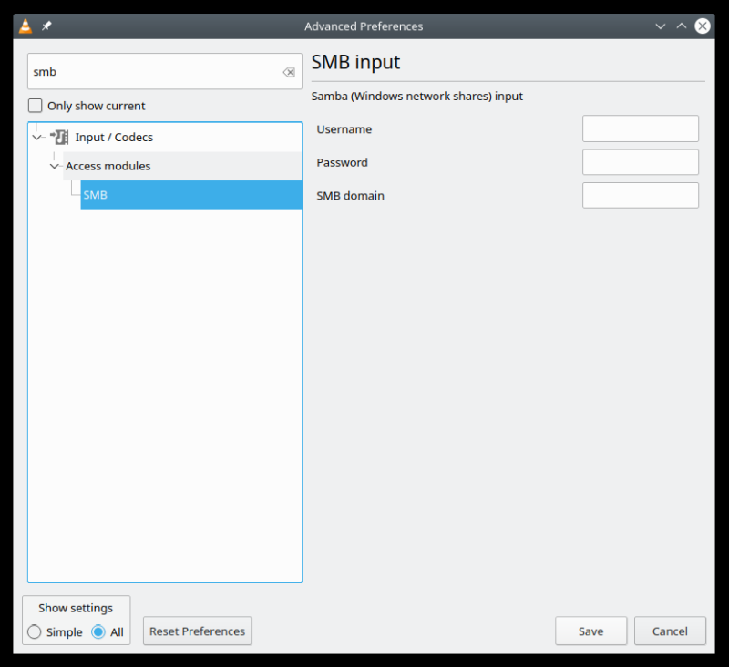Save the SMB preferences
Image resolution: width=729 pixels, height=667 pixels.
(590, 631)
